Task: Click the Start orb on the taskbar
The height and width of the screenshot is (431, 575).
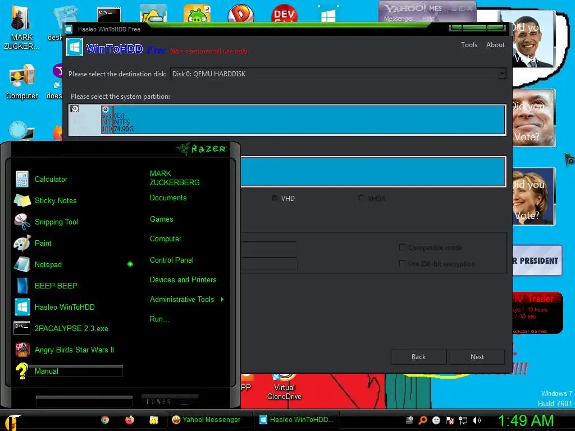Action: (x=13, y=421)
